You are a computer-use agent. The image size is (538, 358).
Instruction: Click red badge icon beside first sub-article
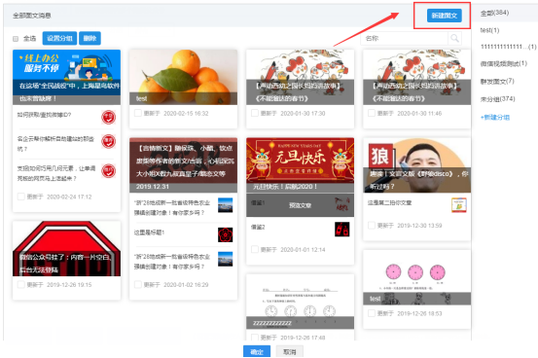(108, 117)
